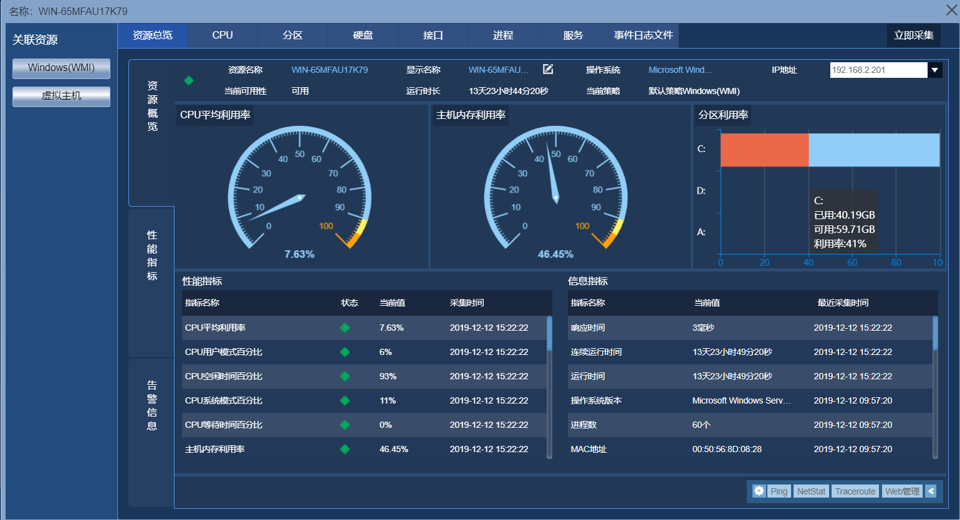960x520 pixels.
Task: Collapse the tools bar with left arrow
Action: 931,491
